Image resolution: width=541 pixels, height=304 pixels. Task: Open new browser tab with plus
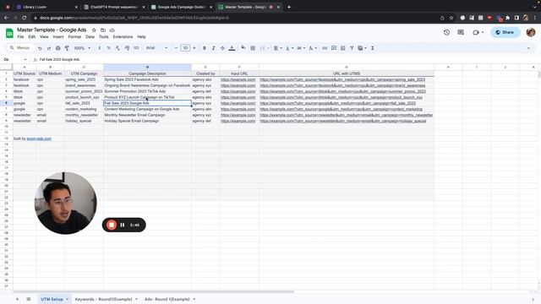pos(289,7)
